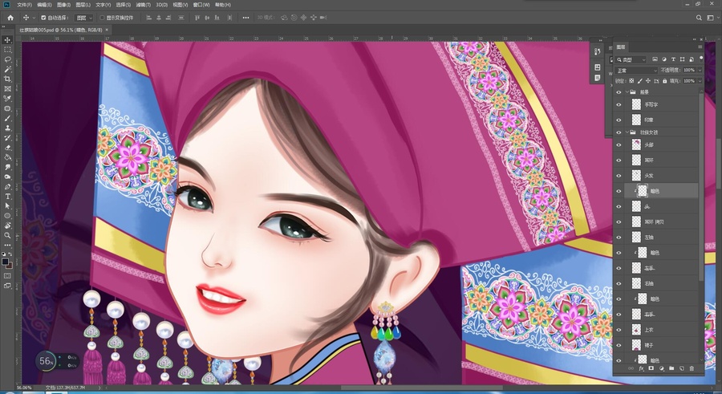
Task: Select the Path Selection tool
Action: (7, 206)
